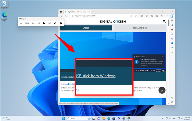Open ENG language switcher

coord(175,118)
